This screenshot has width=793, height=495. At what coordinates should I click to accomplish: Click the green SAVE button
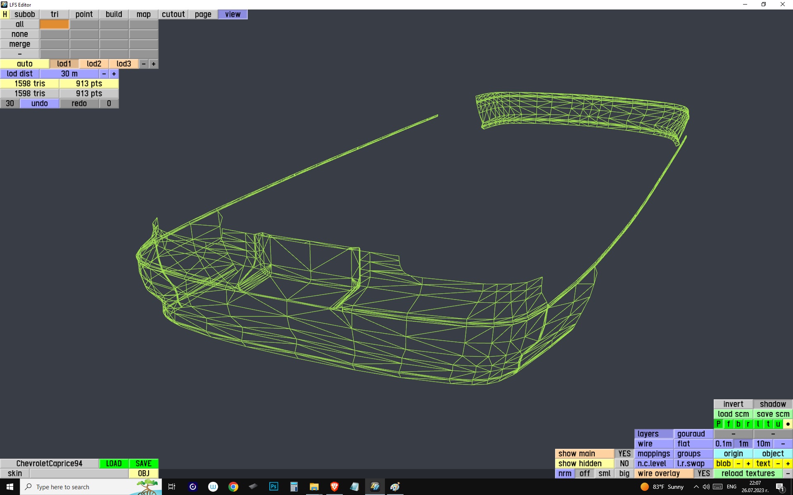143,464
